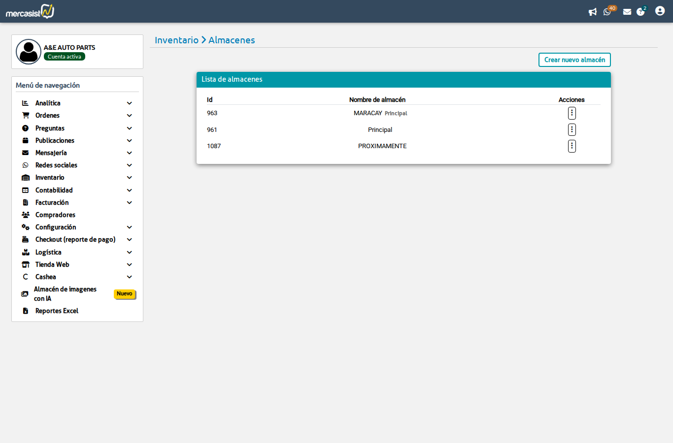
Task: Open WhatsApp notifications with 40 badge
Action: [607, 12]
